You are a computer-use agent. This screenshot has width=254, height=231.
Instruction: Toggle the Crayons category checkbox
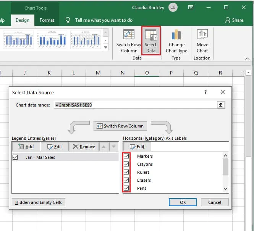click(x=127, y=164)
